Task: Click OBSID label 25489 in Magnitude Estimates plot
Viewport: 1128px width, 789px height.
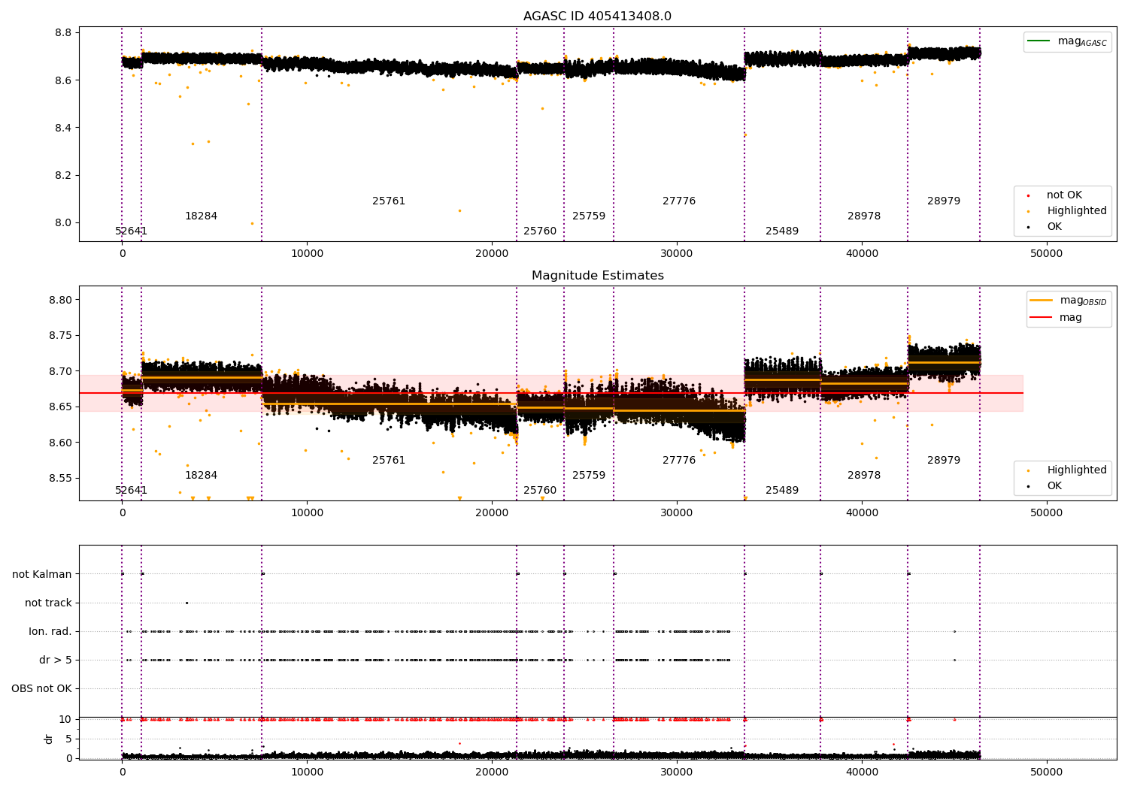Action: click(x=782, y=491)
